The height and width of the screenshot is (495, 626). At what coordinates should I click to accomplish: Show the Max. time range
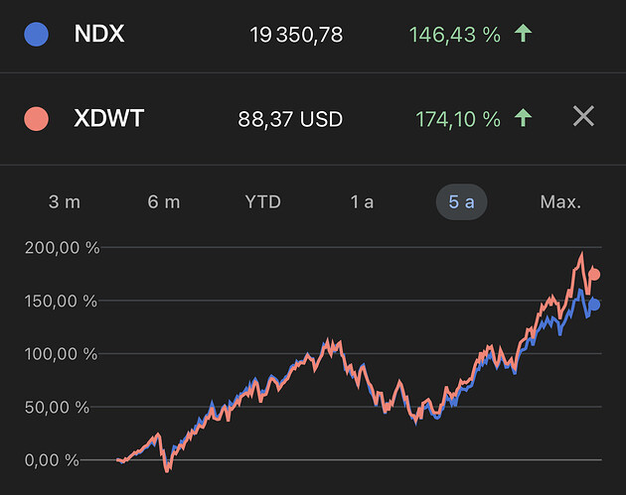click(x=560, y=201)
